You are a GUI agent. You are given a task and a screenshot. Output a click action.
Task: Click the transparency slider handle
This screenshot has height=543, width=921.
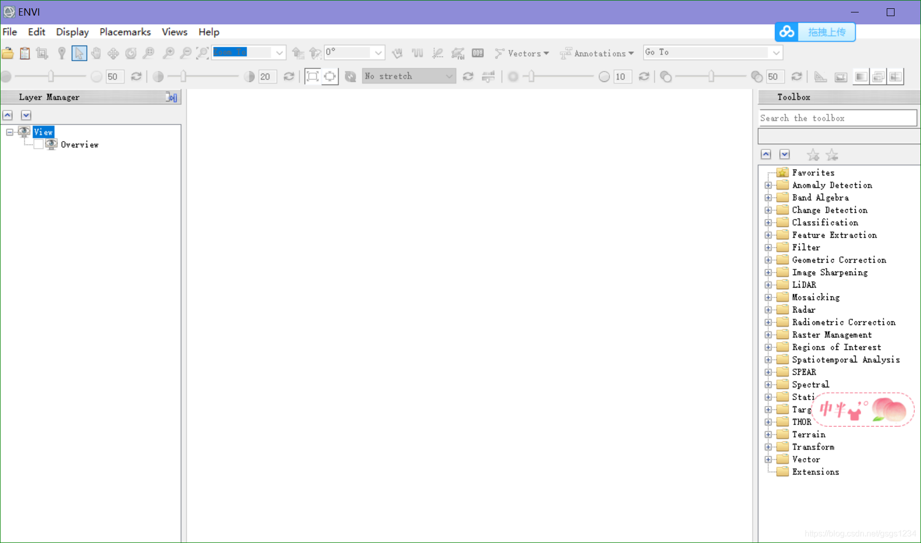coord(712,77)
